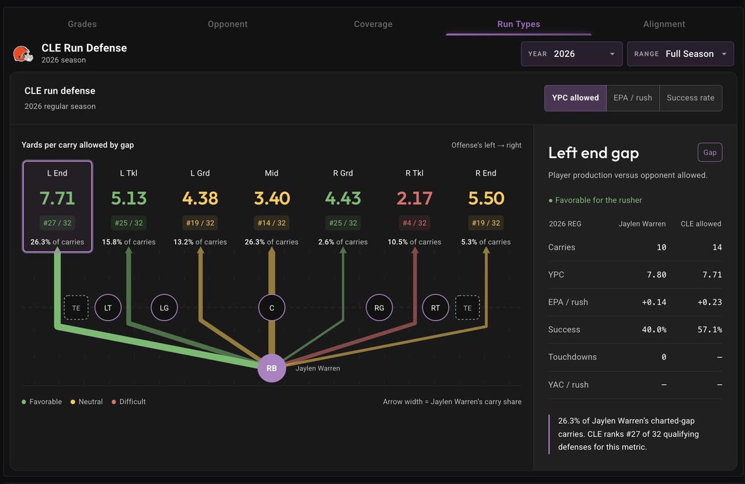The height and width of the screenshot is (484, 745).
Task: Click the Cleveland Browns helmet logo
Action: (24, 54)
